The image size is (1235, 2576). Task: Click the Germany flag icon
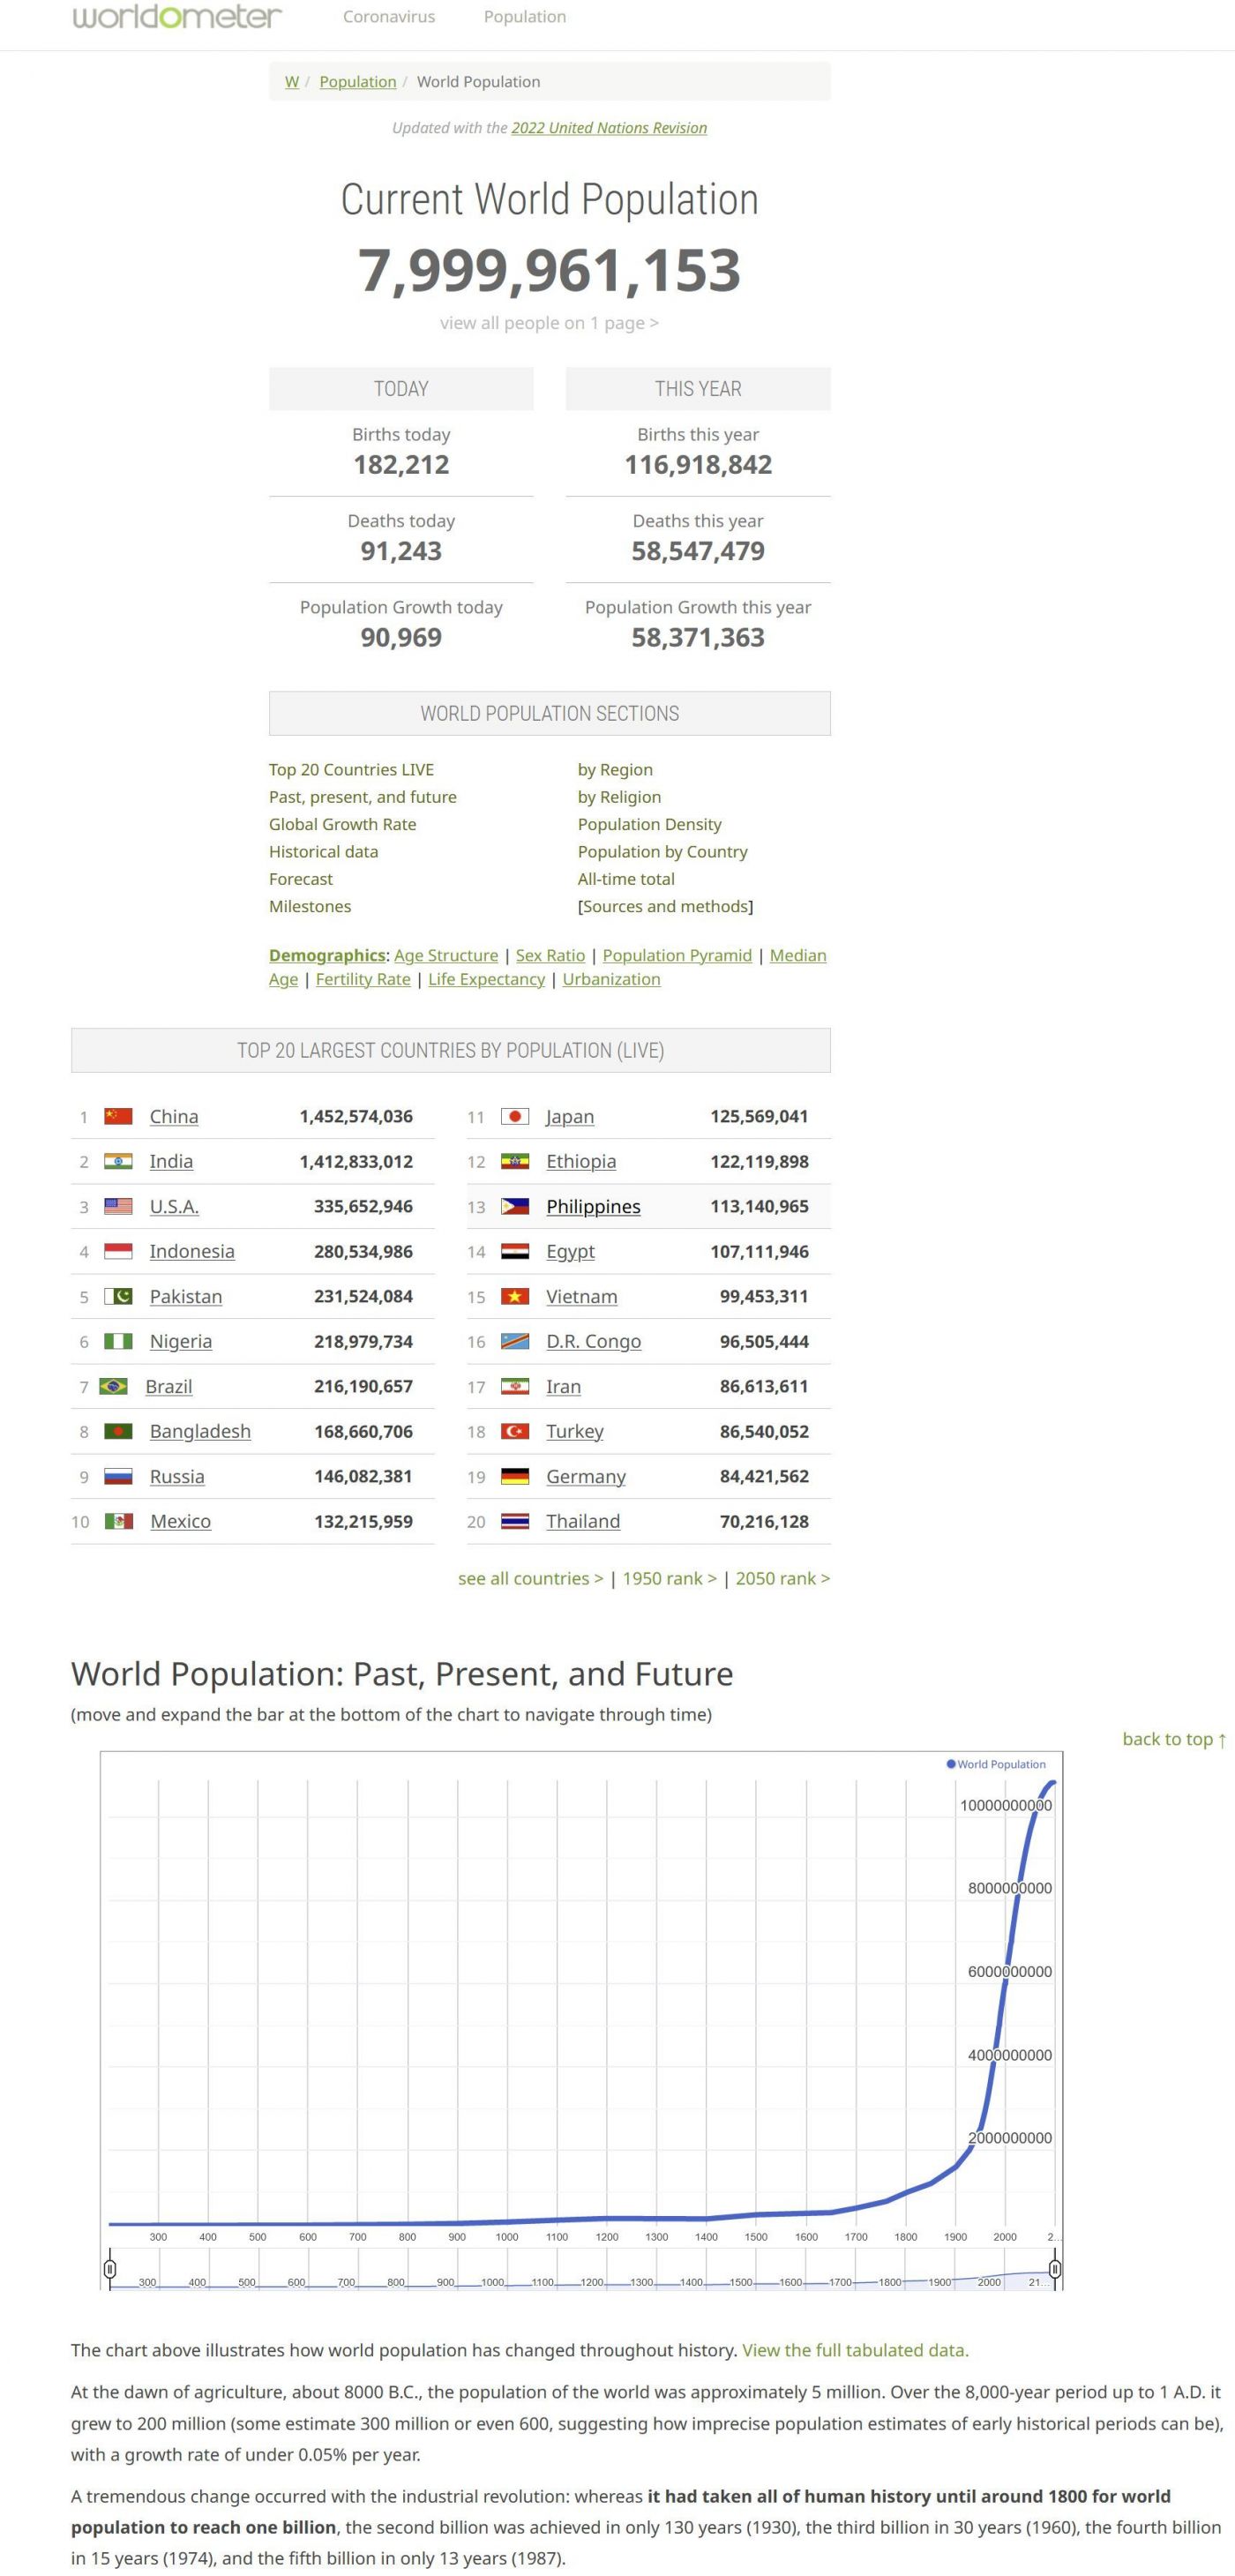[514, 1476]
